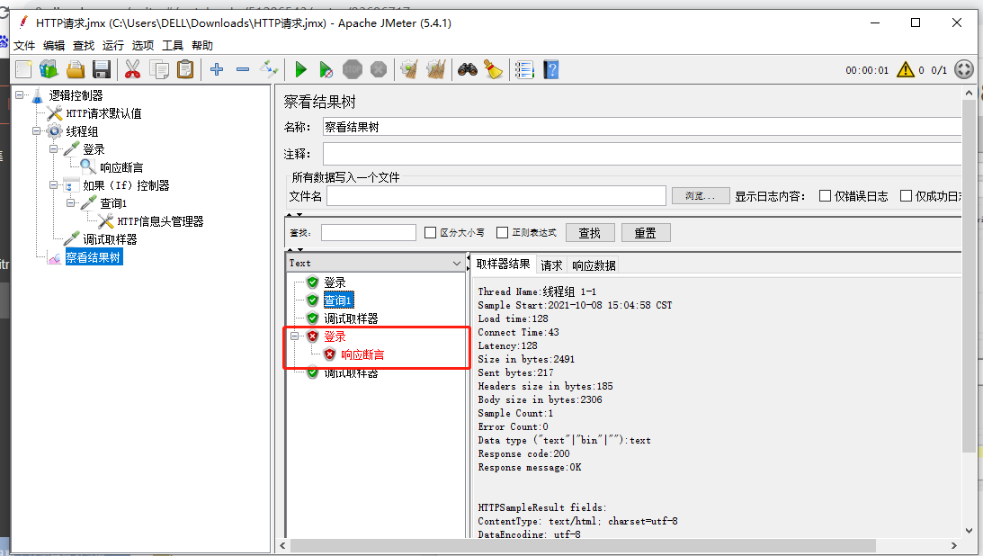Select failed 响应断言 in results list
This screenshot has width=983, height=556.
pyautogui.click(x=362, y=354)
